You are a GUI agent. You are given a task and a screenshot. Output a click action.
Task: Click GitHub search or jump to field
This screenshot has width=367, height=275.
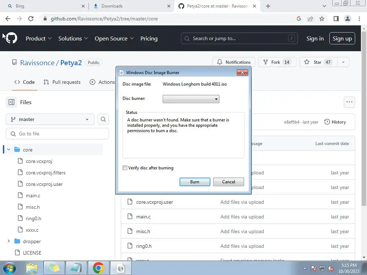click(x=239, y=38)
